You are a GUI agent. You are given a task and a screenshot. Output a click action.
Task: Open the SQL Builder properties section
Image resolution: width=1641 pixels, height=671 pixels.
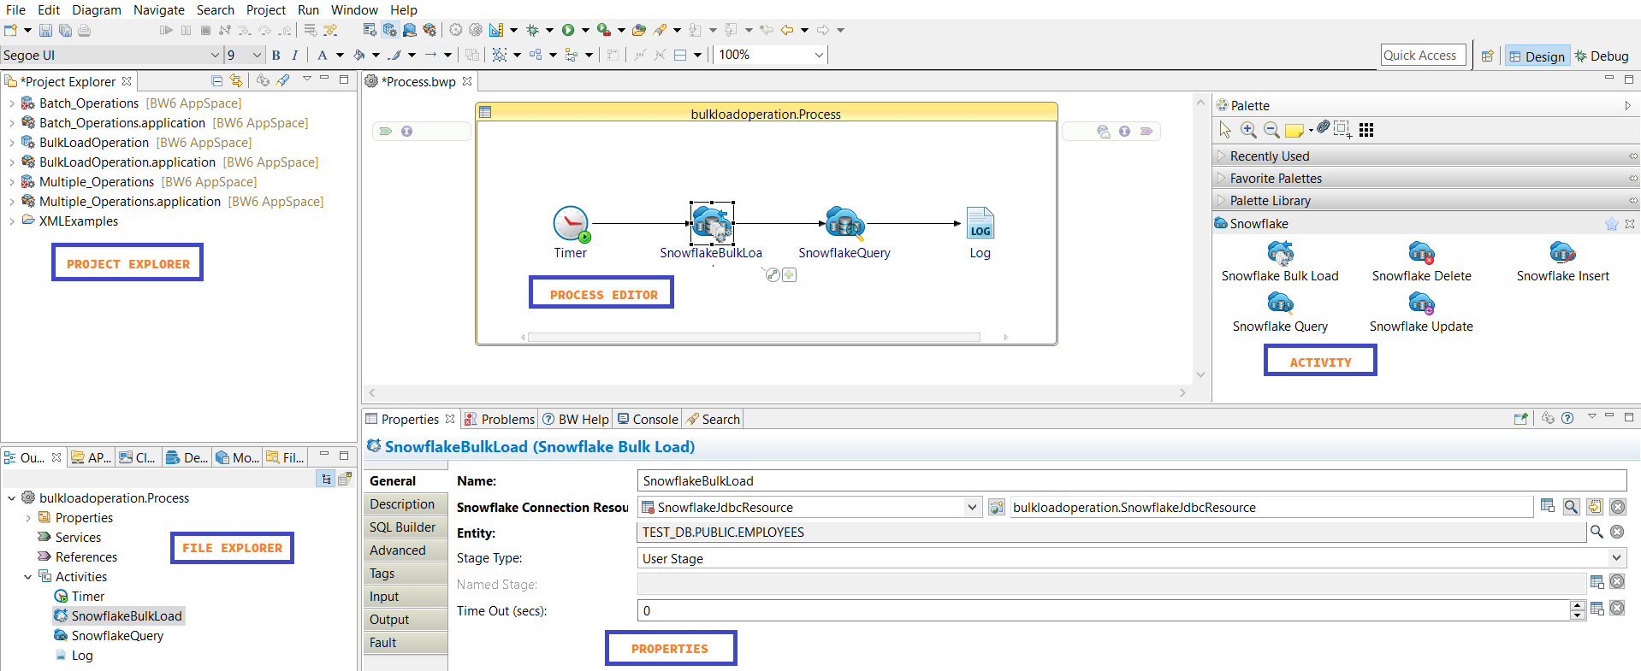tap(403, 527)
